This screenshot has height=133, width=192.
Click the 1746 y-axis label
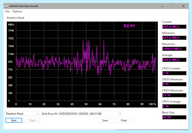tap(11, 30)
